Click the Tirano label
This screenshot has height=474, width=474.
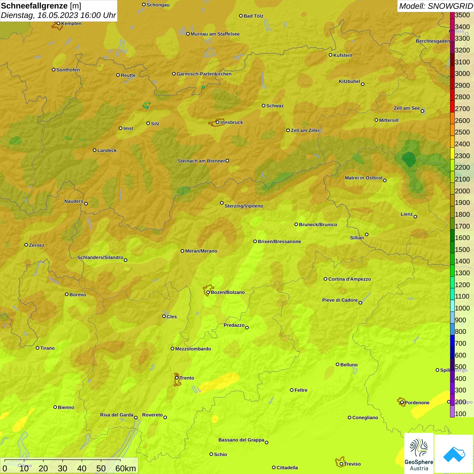pos(47,348)
